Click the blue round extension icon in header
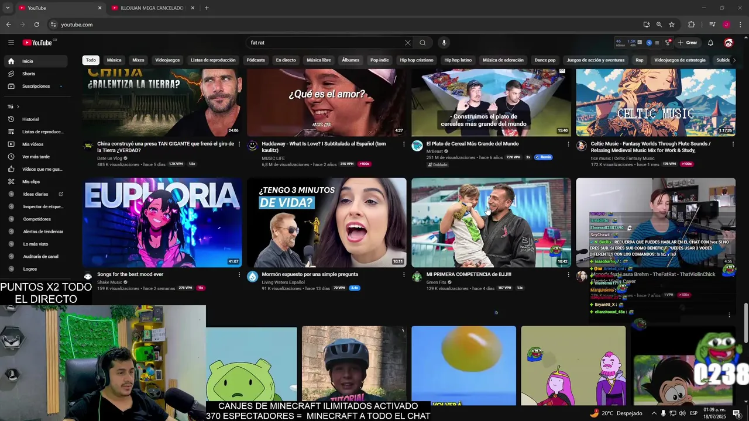The height and width of the screenshot is (421, 749). 649,43
